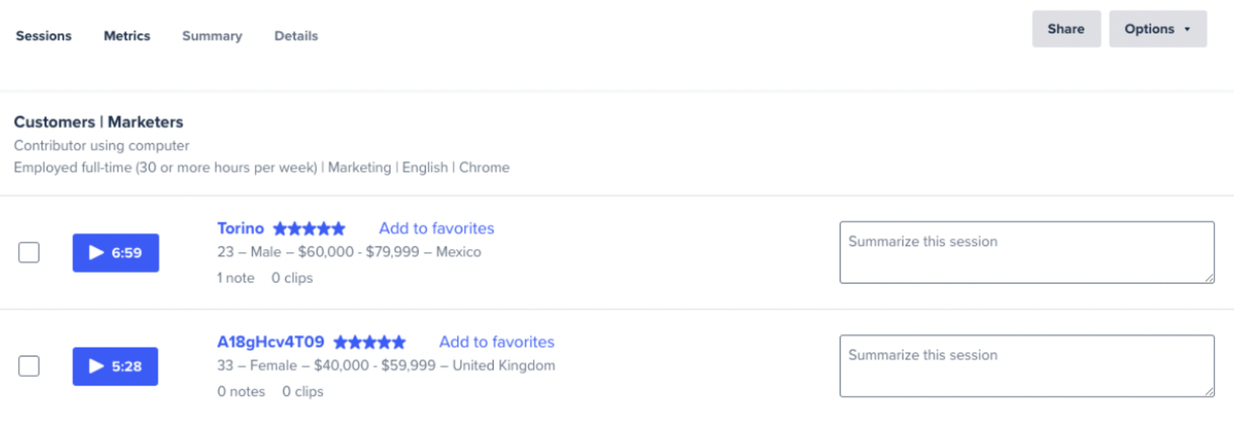
Task: Click the second session's summary text box
Action: tap(1027, 366)
